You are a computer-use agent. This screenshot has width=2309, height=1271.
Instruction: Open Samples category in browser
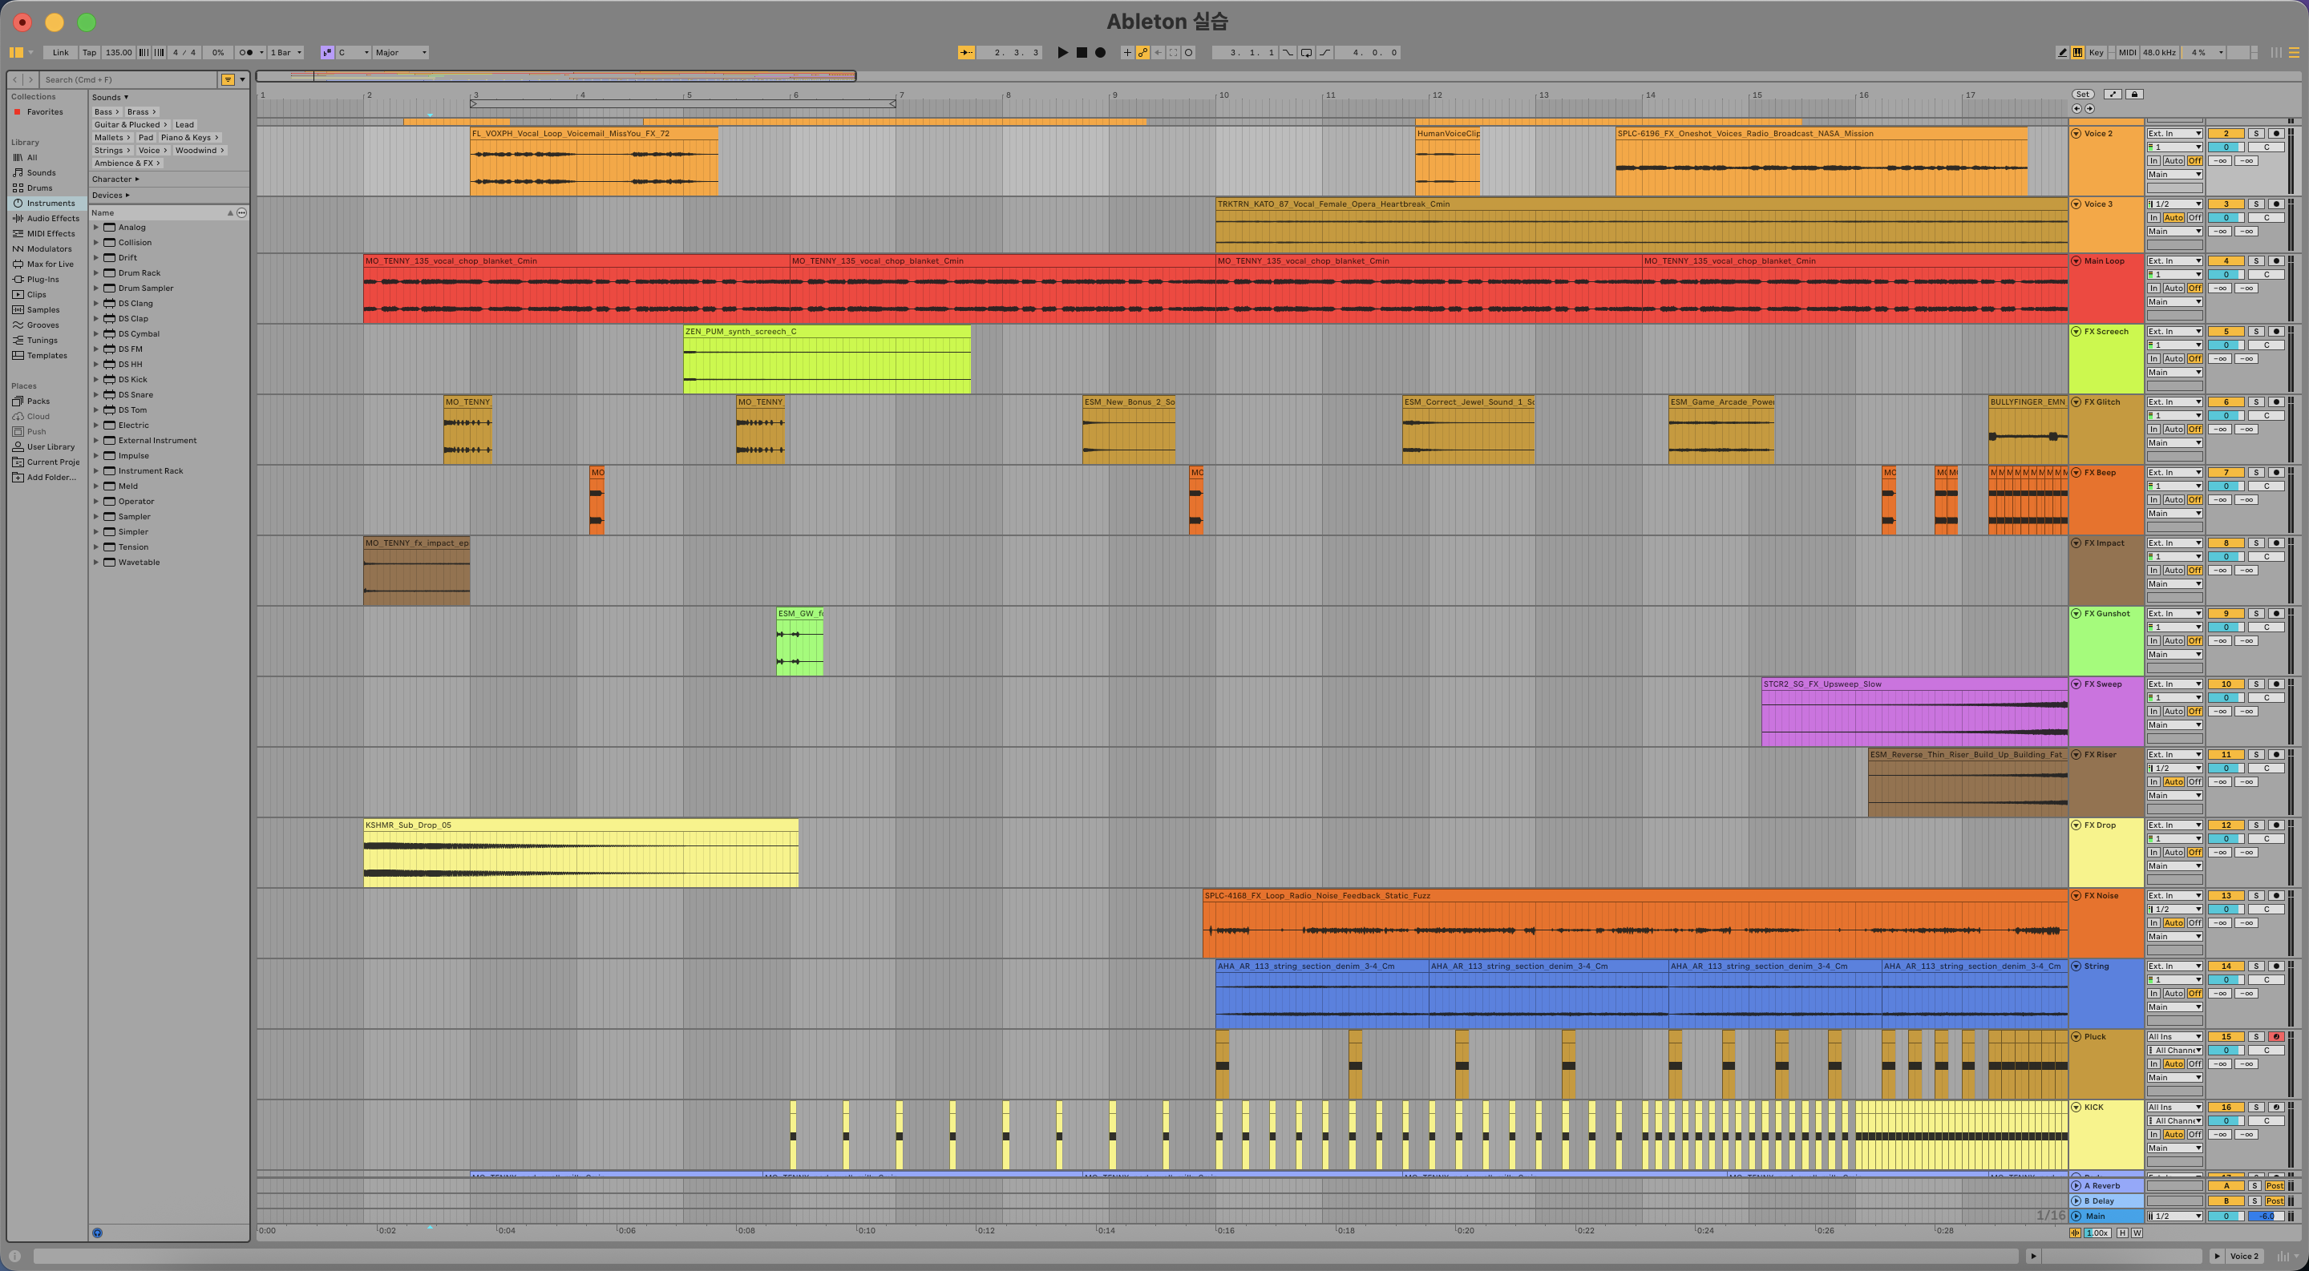[43, 310]
